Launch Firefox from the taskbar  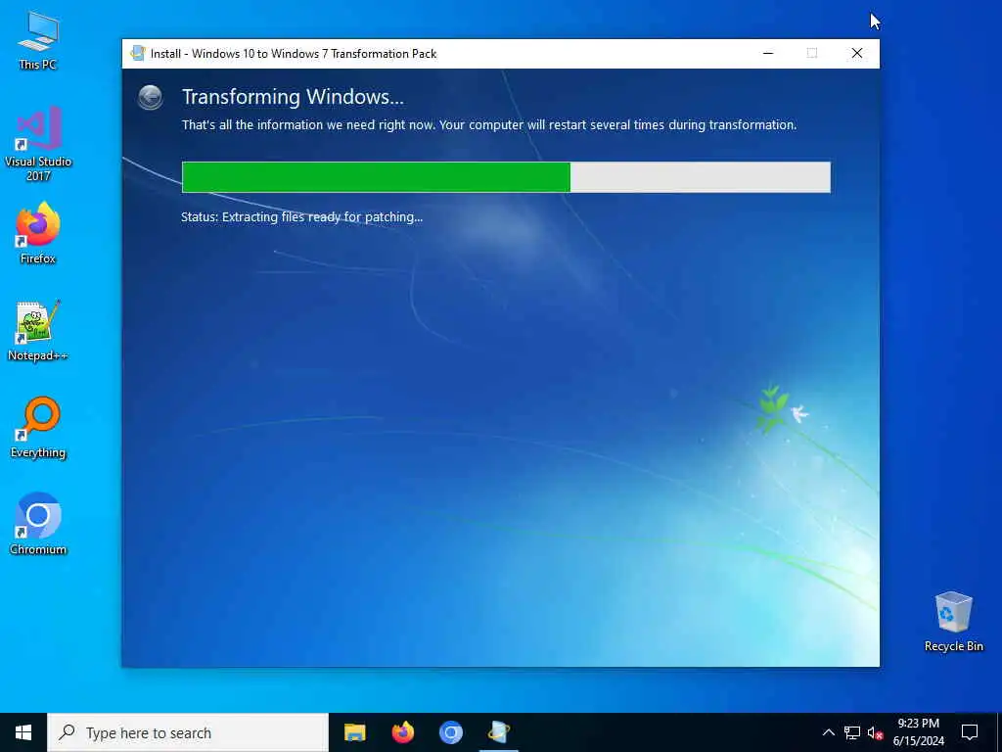[x=402, y=732]
